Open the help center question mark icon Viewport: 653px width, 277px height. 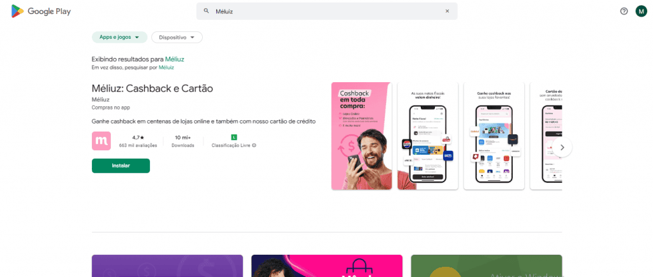624,11
